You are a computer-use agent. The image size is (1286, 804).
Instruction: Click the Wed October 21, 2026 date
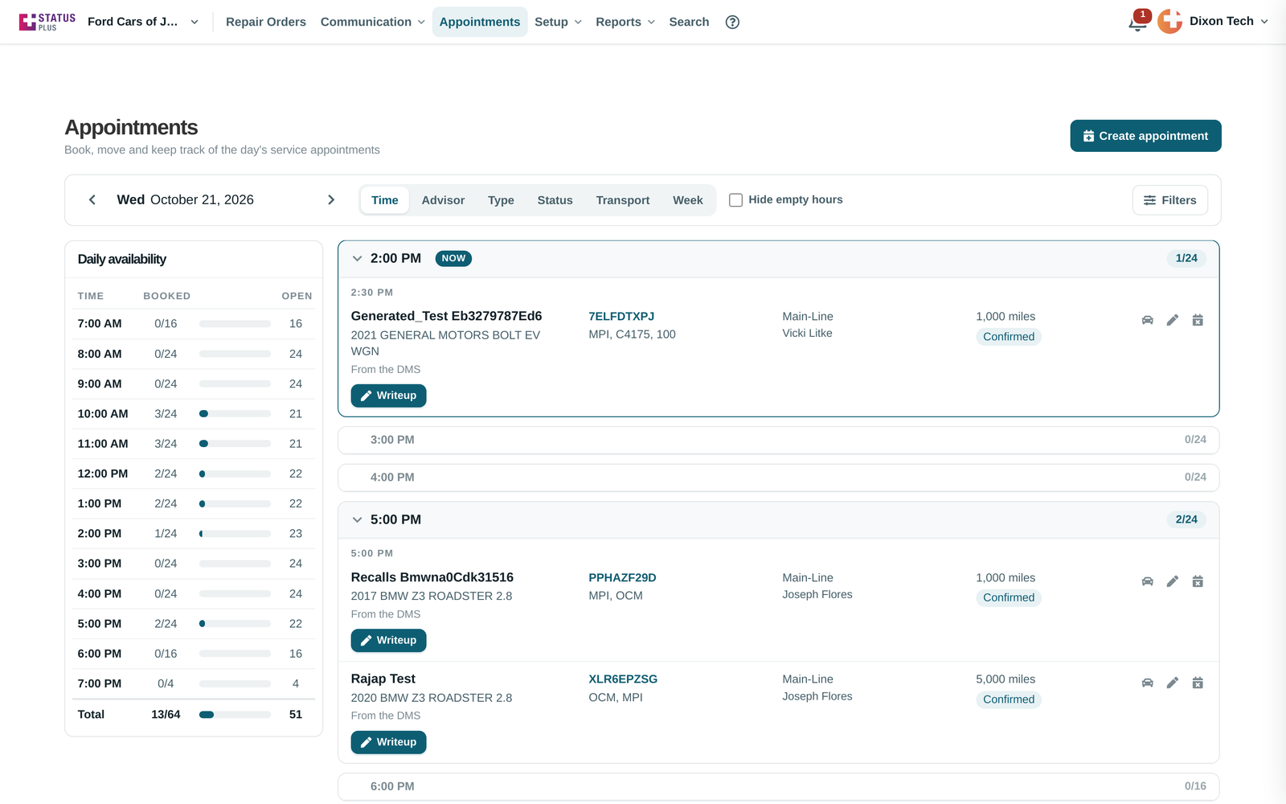[x=185, y=199]
